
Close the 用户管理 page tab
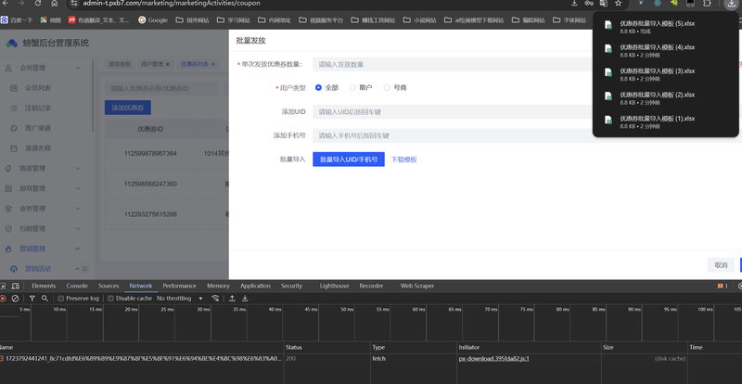[168, 64]
